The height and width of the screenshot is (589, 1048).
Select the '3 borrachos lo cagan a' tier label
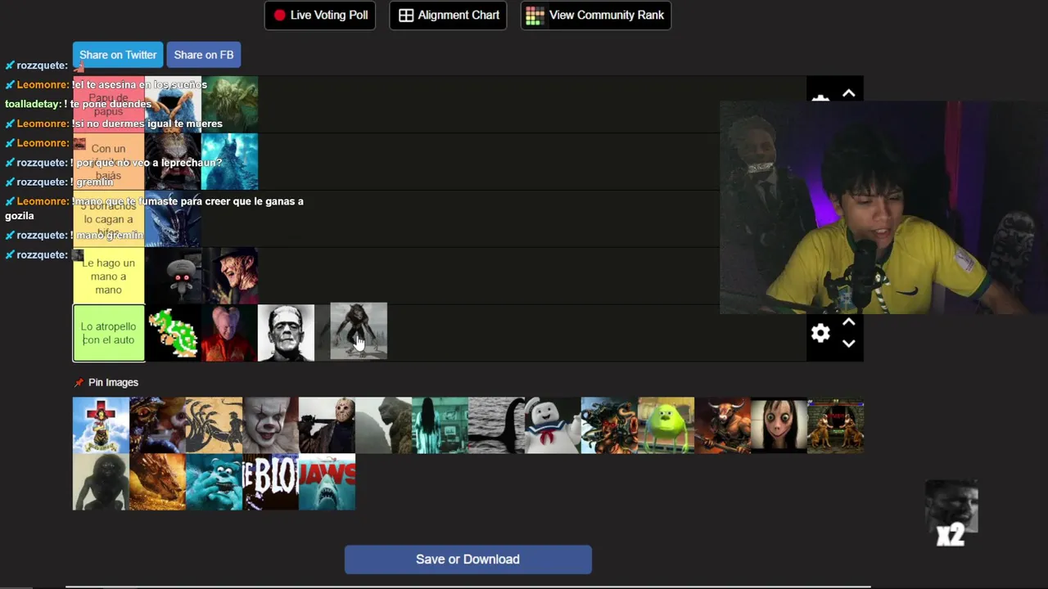click(108, 219)
